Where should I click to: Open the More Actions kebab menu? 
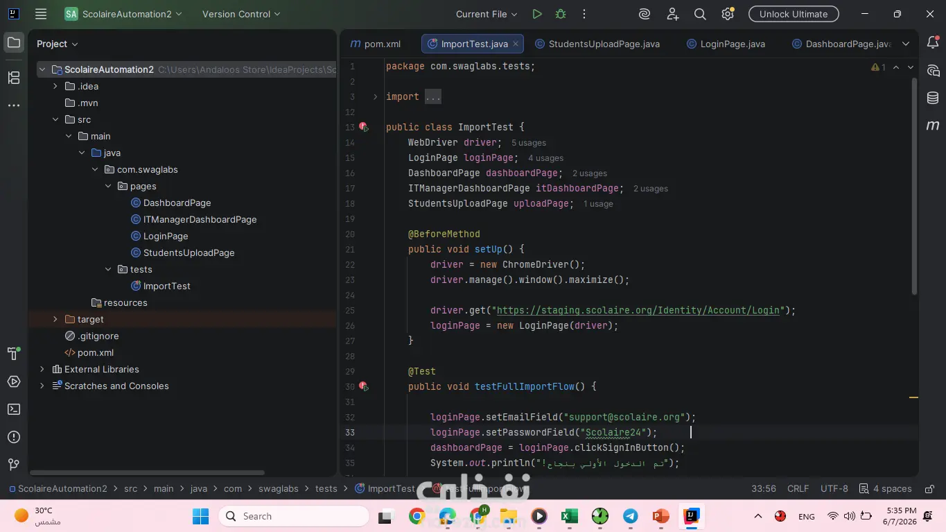[x=584, y=14]
